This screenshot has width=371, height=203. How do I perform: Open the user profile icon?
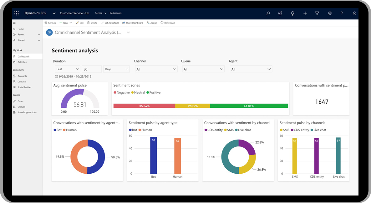point(354,13)
